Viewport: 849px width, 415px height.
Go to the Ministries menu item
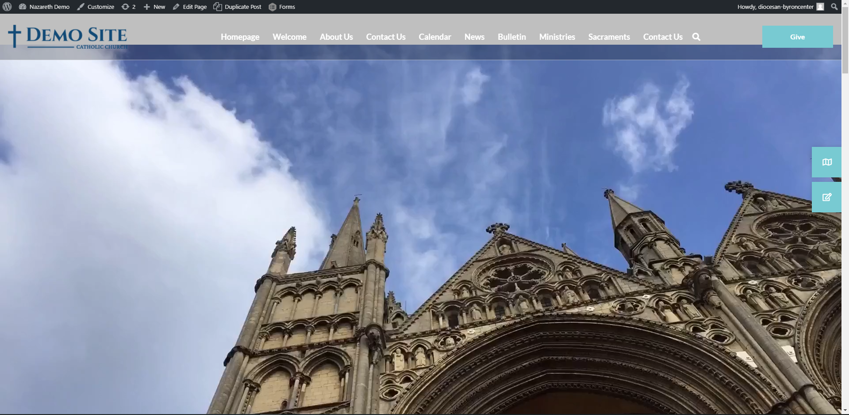coord(557,37)
